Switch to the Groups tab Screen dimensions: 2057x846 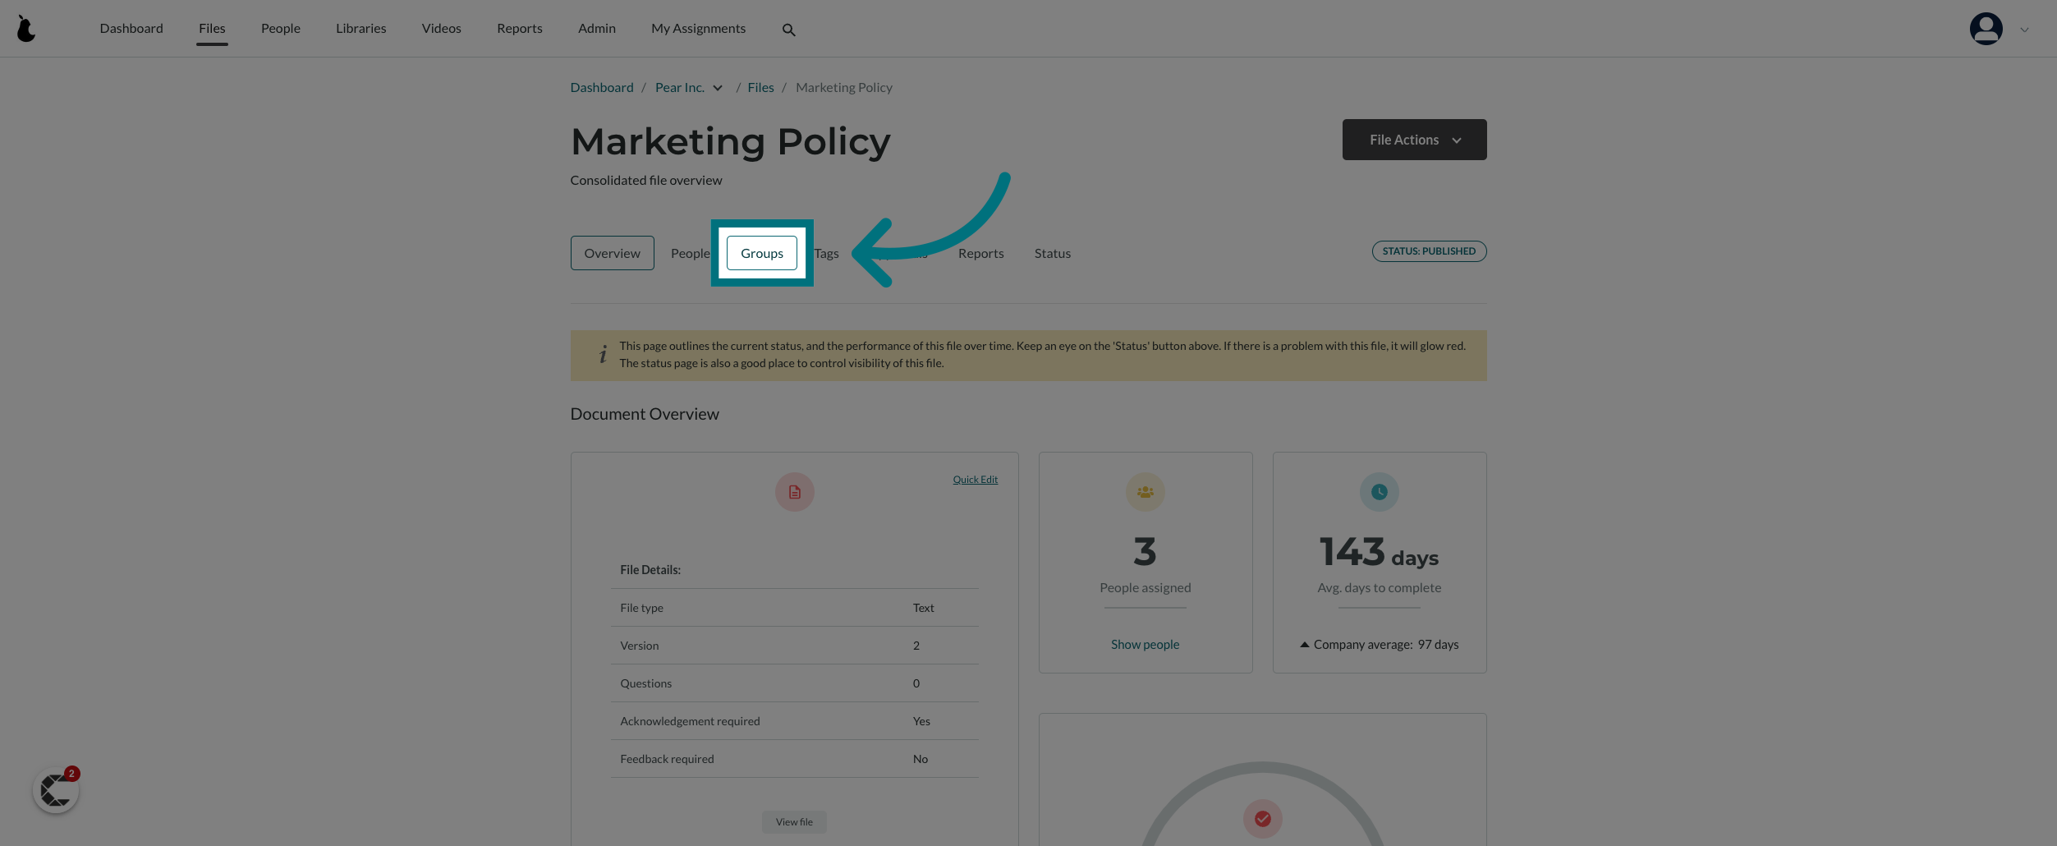pyautogui.click(x=761, y=253)
